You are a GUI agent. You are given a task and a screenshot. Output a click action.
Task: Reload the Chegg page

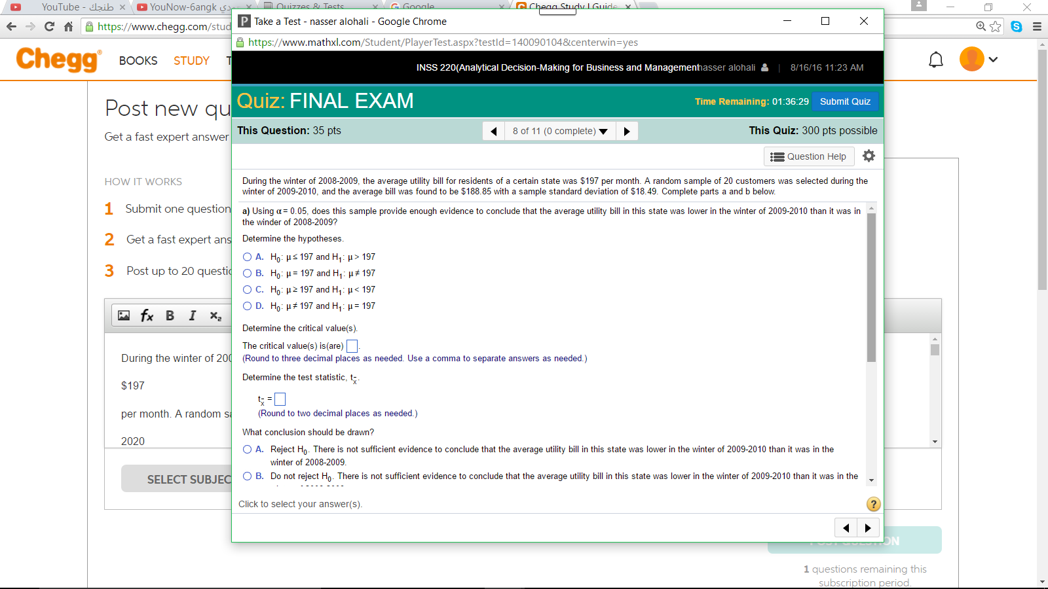click(x=49, y=27)
